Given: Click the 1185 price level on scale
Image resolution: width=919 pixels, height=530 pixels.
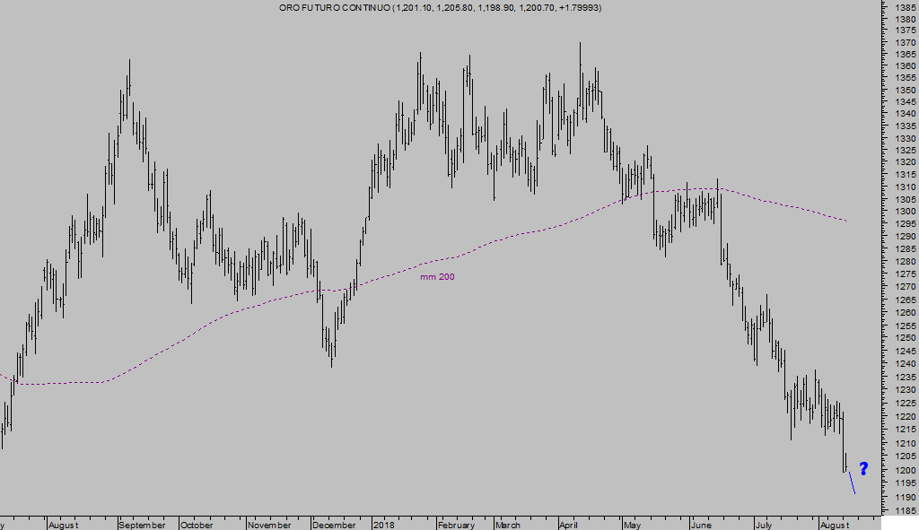Looking at the screenshot, I should 903,510.
